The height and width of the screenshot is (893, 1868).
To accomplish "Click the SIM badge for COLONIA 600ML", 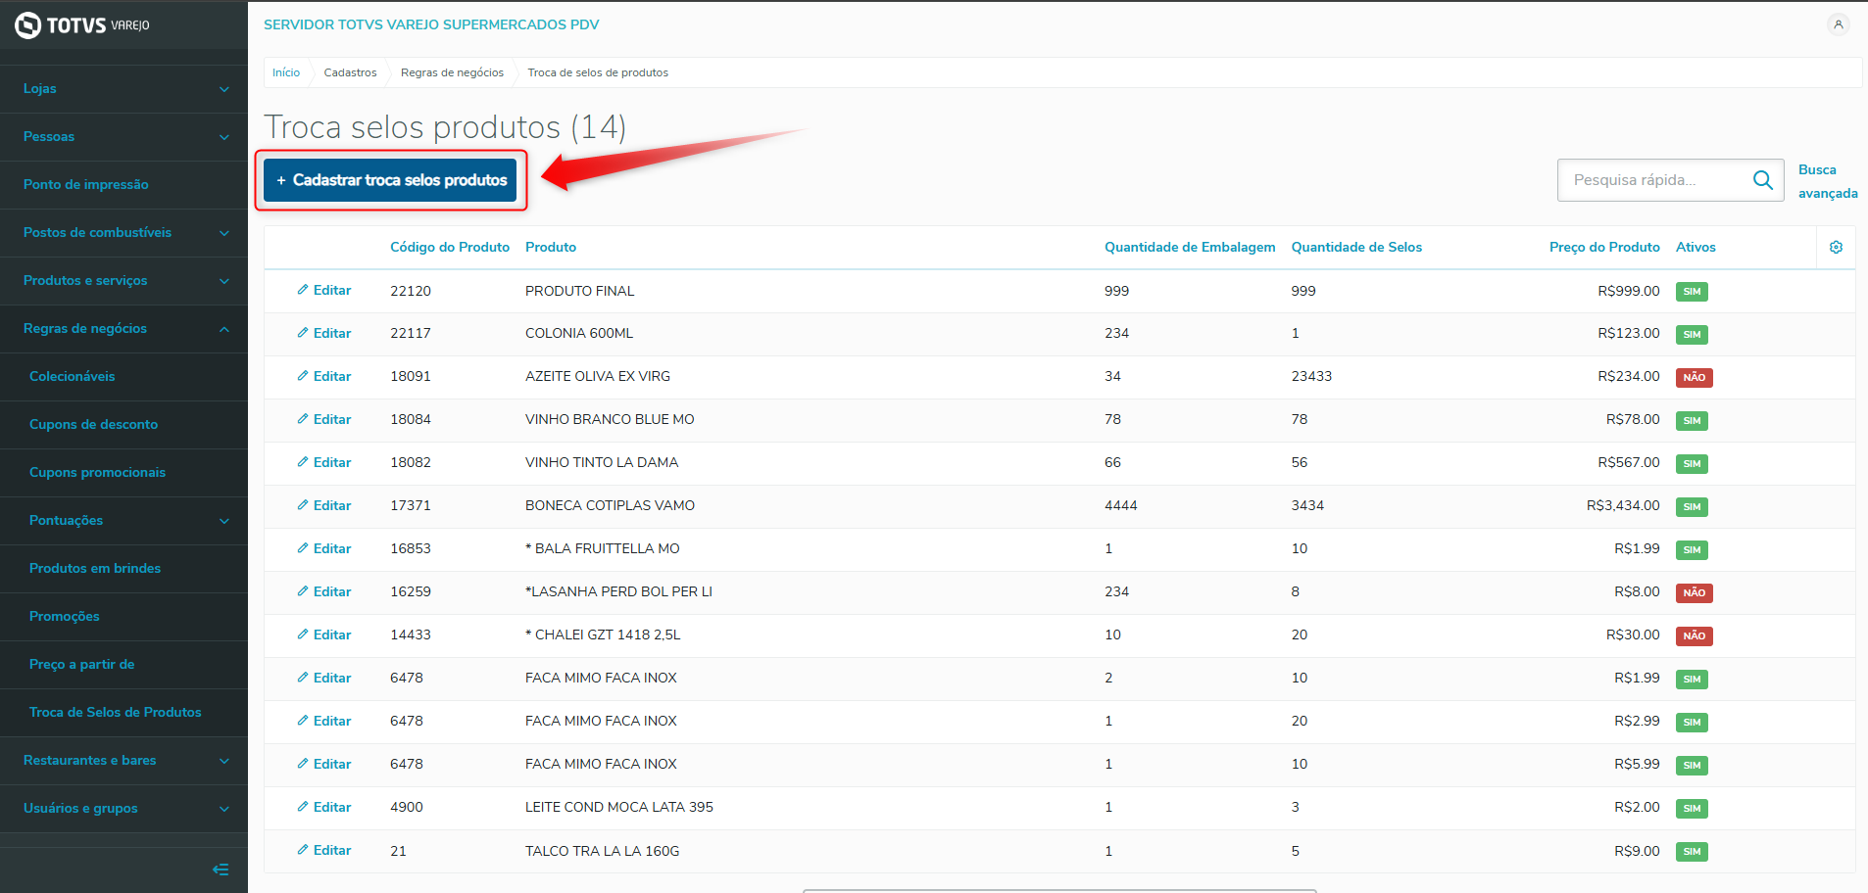I will click(x=1692, y=335).
